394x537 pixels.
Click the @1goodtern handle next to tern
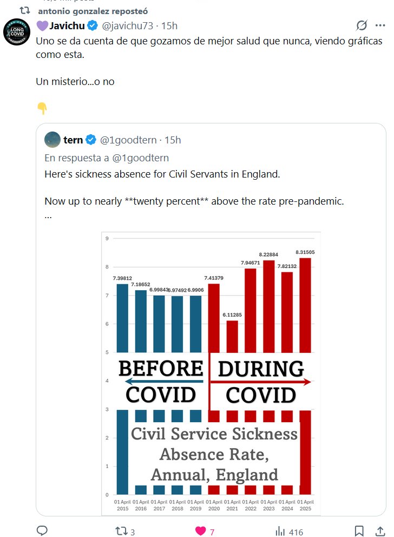click(x=129, y=140)
